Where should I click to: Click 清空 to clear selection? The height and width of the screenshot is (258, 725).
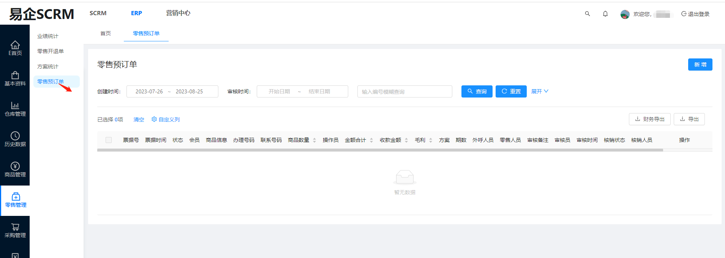(139, 120)
